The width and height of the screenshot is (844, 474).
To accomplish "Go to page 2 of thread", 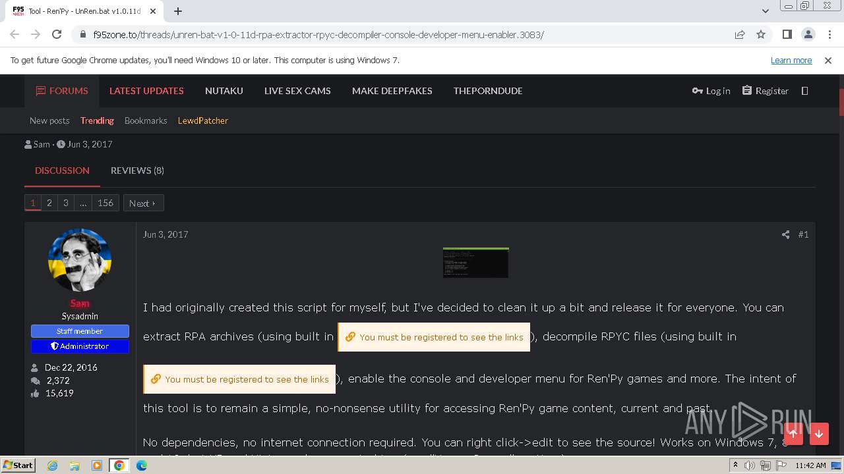I will coord(49,203).
